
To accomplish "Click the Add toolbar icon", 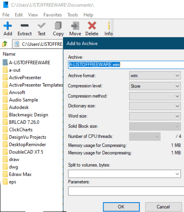I will tap(8, 26).
